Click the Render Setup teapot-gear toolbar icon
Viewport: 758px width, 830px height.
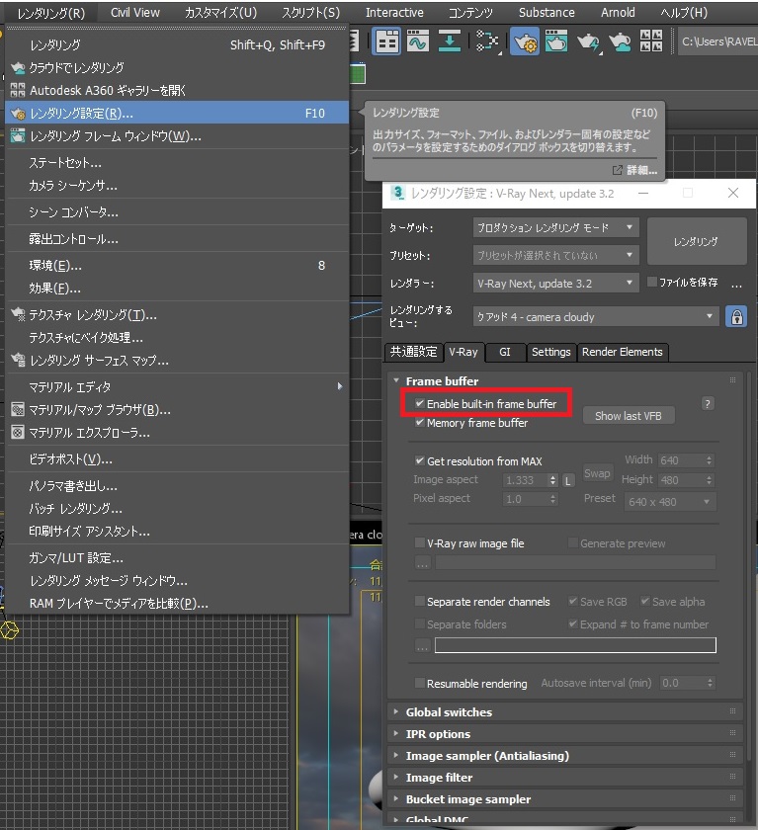coord(525,41)
